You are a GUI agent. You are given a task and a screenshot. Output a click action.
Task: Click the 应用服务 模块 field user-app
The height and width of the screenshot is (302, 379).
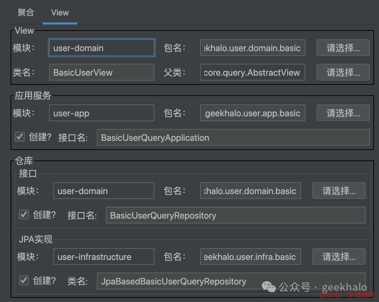[102, 113]
